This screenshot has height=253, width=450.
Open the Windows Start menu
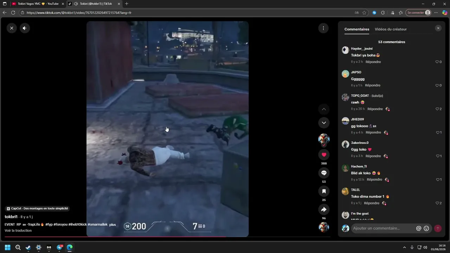pos(7,247)
